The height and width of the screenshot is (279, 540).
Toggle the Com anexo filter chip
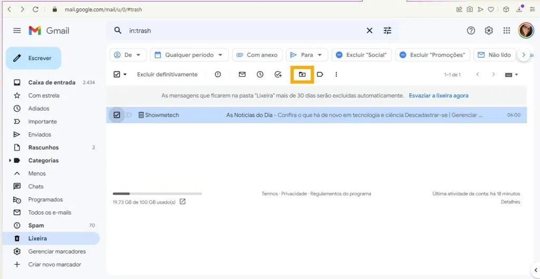tap(257, 55)
